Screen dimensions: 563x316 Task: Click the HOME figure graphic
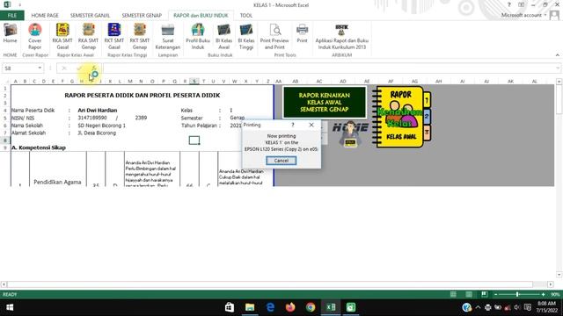[x=350, y=133]
